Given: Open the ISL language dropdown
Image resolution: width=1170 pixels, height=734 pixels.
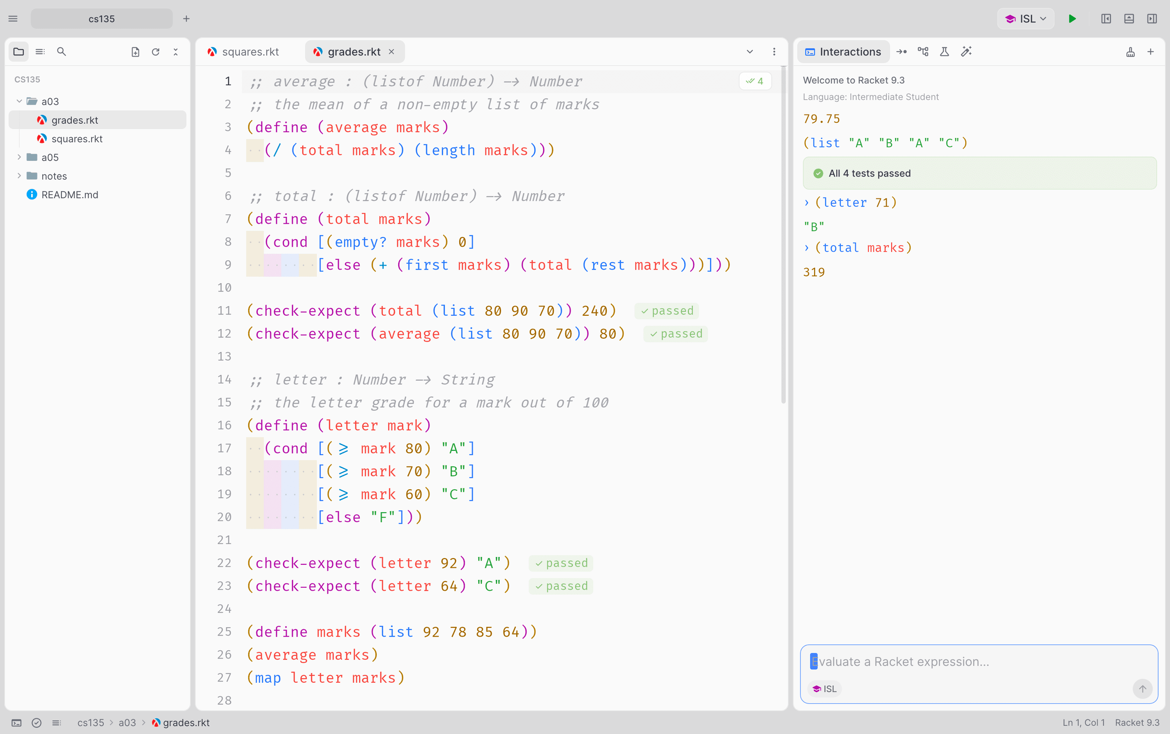Looking at the screenshot, I should [x=1026, y=19].
